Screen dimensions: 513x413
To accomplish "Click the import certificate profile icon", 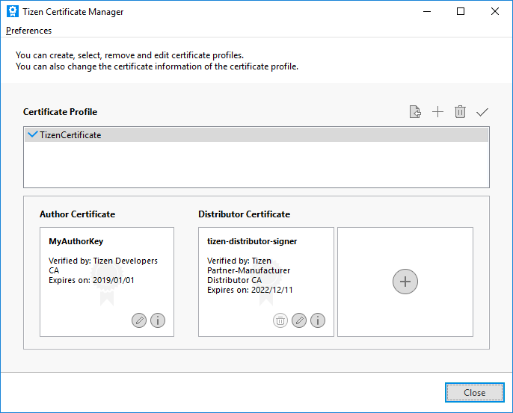I will point(415,112).
